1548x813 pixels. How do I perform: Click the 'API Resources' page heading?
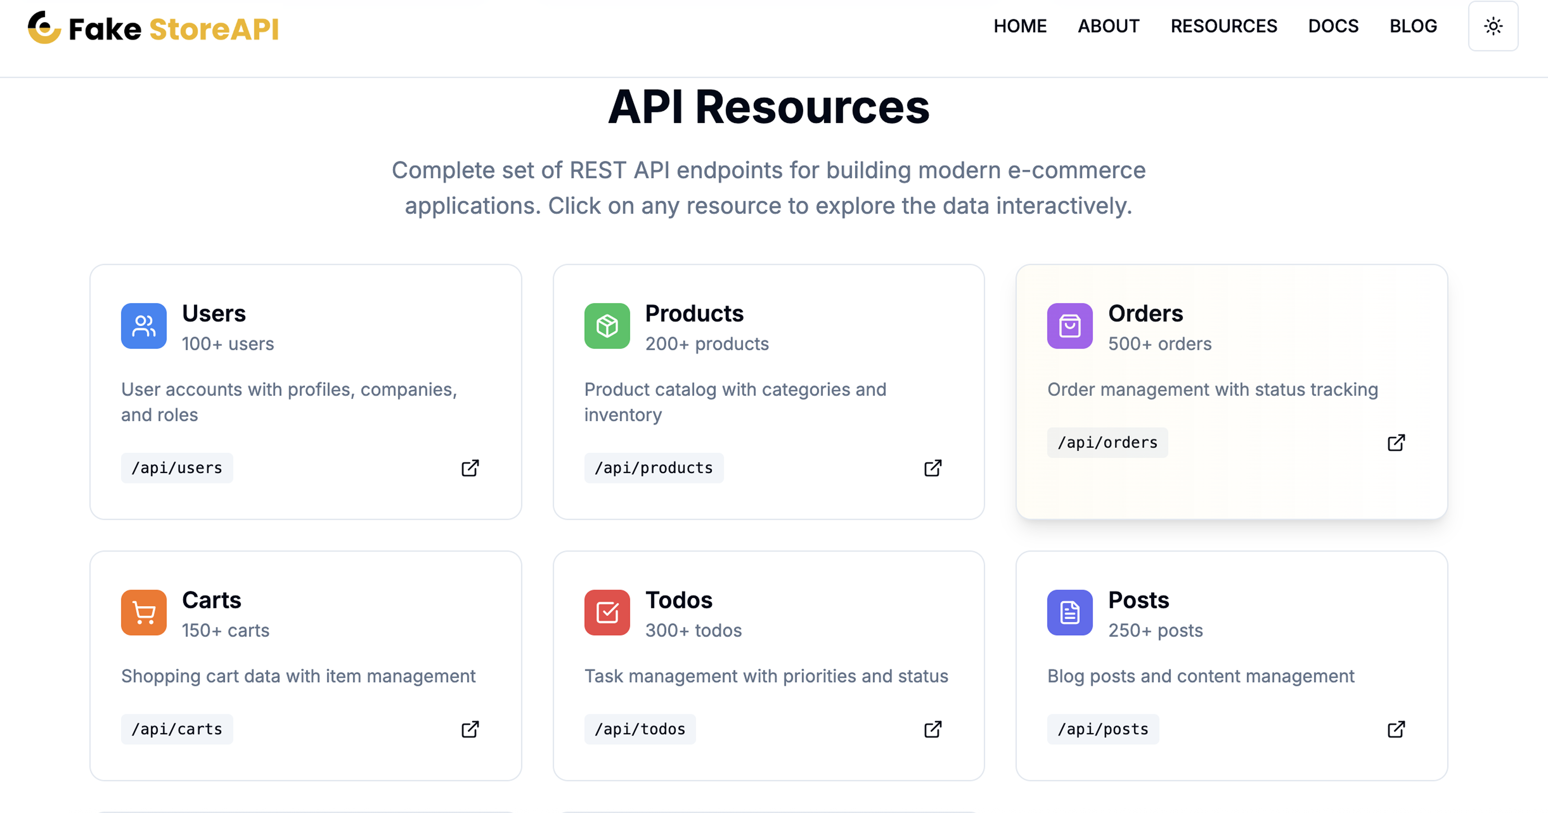click(769, 107)
